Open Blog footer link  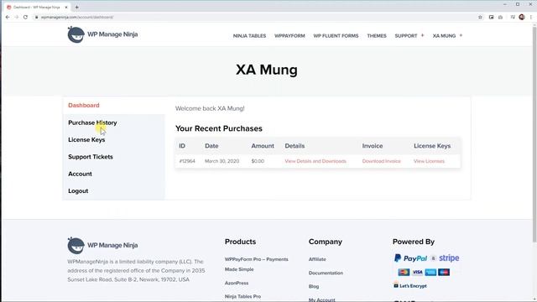tap(314, 287)
